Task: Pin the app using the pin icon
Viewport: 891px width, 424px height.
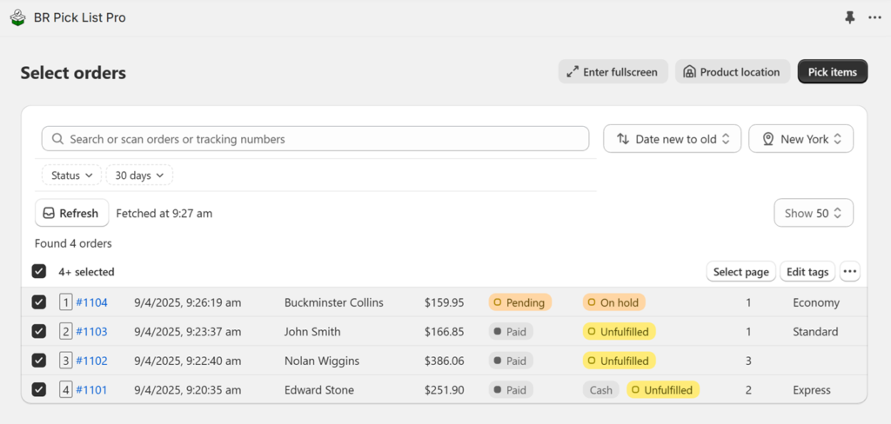Action: pyautogui.click(x=849, y=17)
